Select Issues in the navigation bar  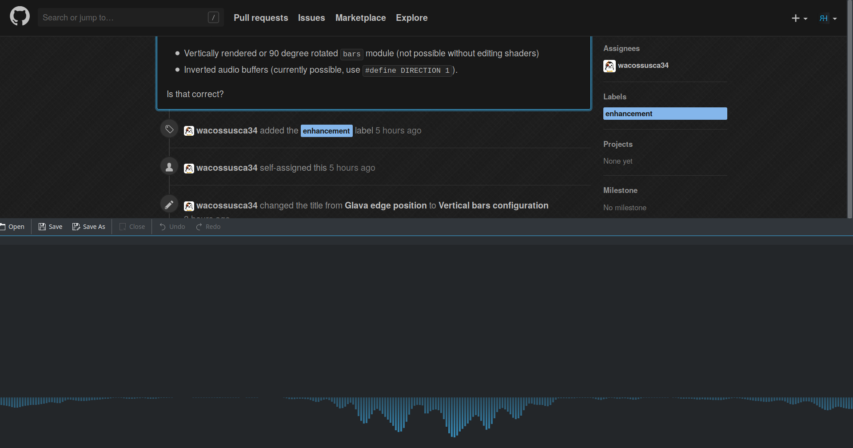311,18
